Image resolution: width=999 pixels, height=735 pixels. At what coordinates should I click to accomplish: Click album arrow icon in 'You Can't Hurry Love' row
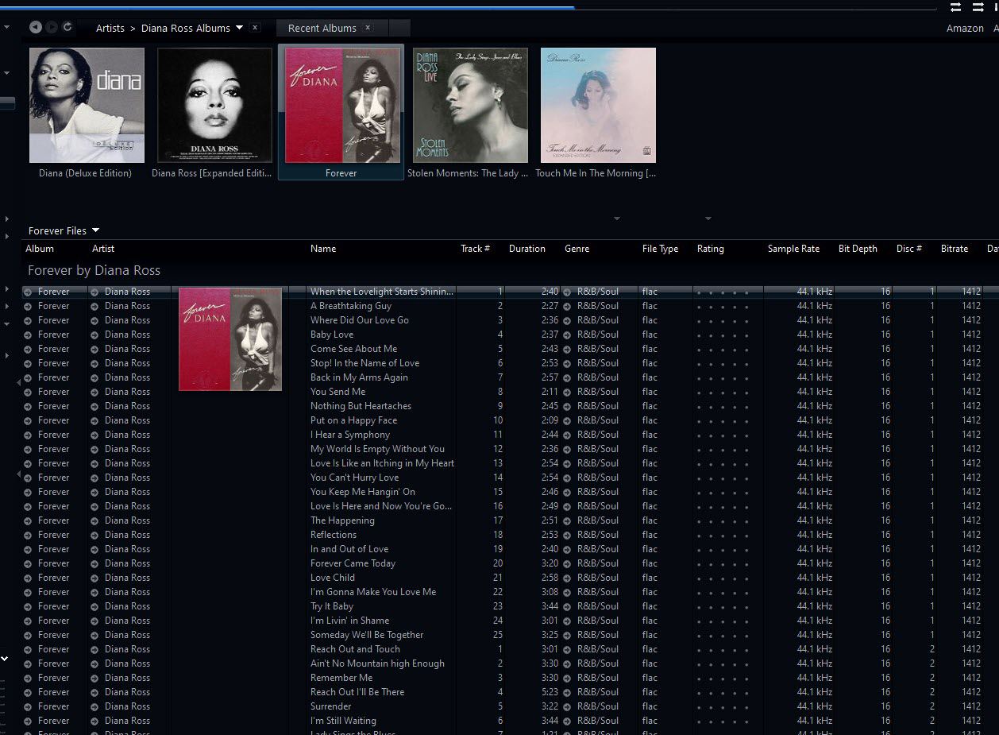tap(28, 478)
